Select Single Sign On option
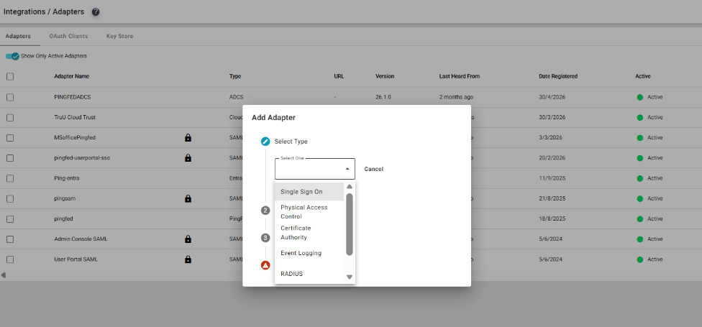The width and height of the screenshot is (702, 327). click(309, 191)
